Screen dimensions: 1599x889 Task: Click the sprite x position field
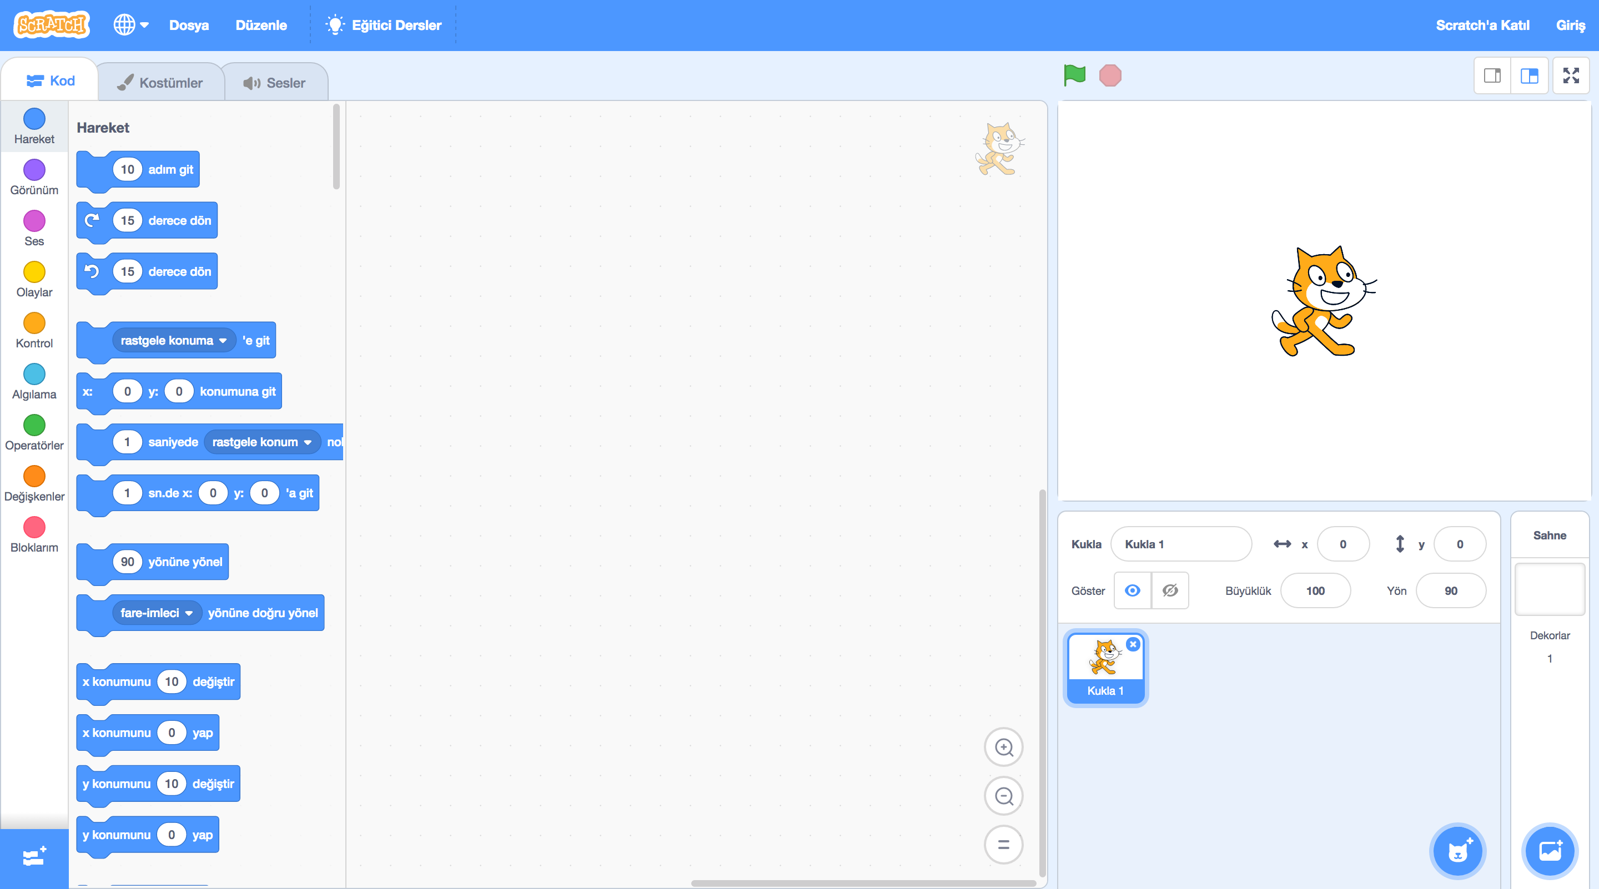pos(1342,544)
